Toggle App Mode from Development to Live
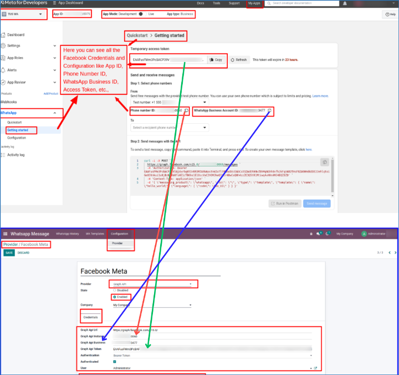 click(x=142, y=14)
